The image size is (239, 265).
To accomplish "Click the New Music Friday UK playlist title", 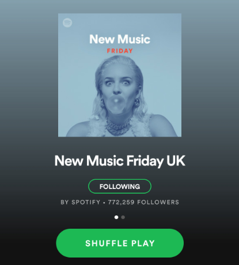I will [120, 161].
